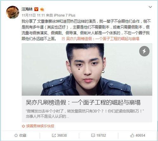
Task: Click the repost icon showing 36838
Action: [x=54, y=135]
